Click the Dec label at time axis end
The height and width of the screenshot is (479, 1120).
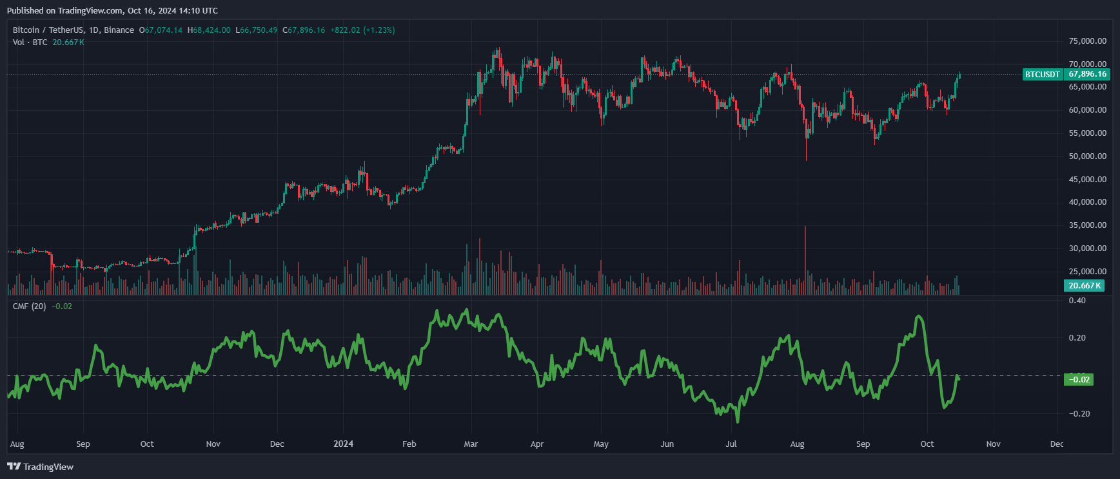click(1057, 444)
